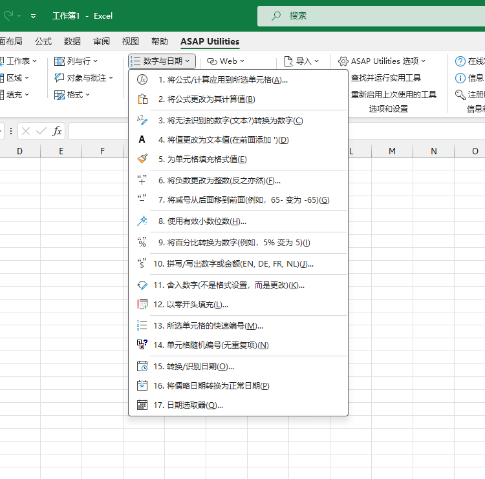
Task: Click 查找并运行实用工具 button
Action: coord(385,78)
